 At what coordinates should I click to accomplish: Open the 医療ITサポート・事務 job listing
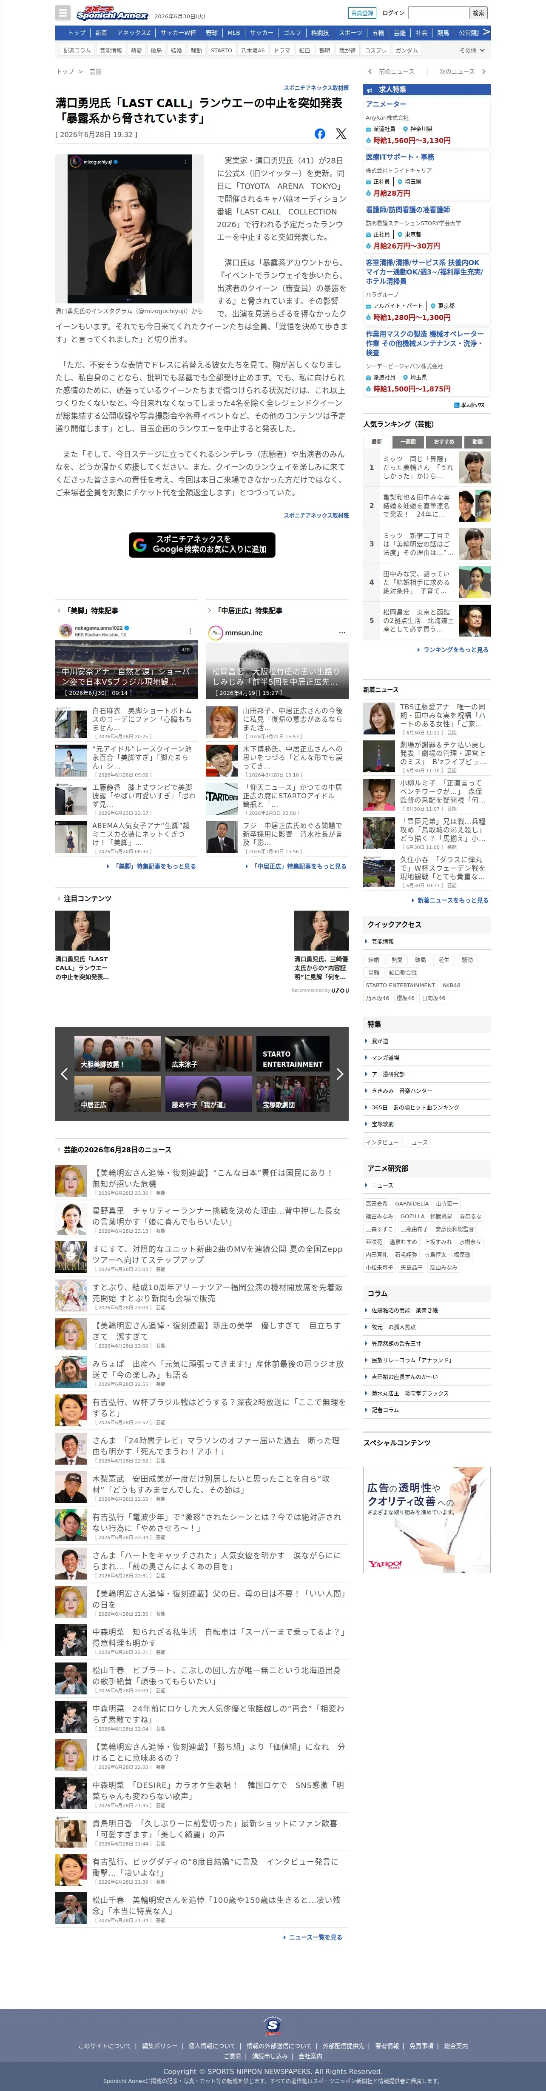click(x=400, y=157)
